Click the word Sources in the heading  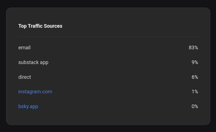click(54, 26)
